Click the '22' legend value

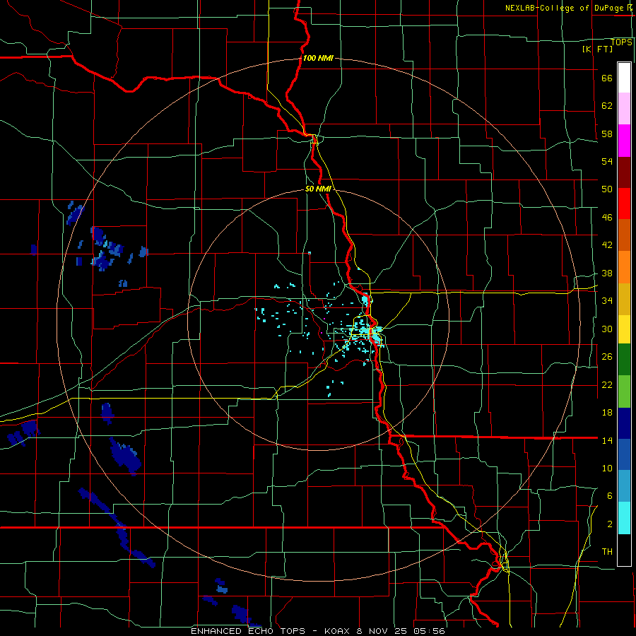click(x=607, y=384)
